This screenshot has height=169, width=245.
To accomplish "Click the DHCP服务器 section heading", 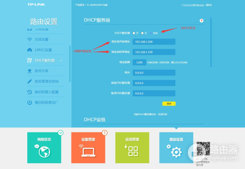I will (x=97, y=20).
